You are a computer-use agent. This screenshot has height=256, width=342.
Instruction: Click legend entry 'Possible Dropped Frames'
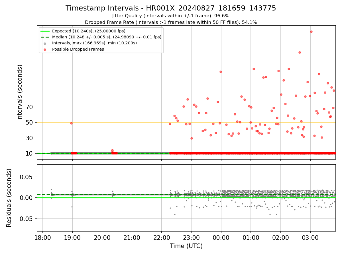[78, 49]
